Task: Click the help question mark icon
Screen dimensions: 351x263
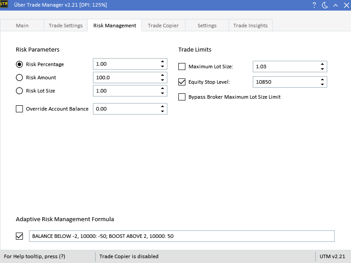Action: click(314, 5)
